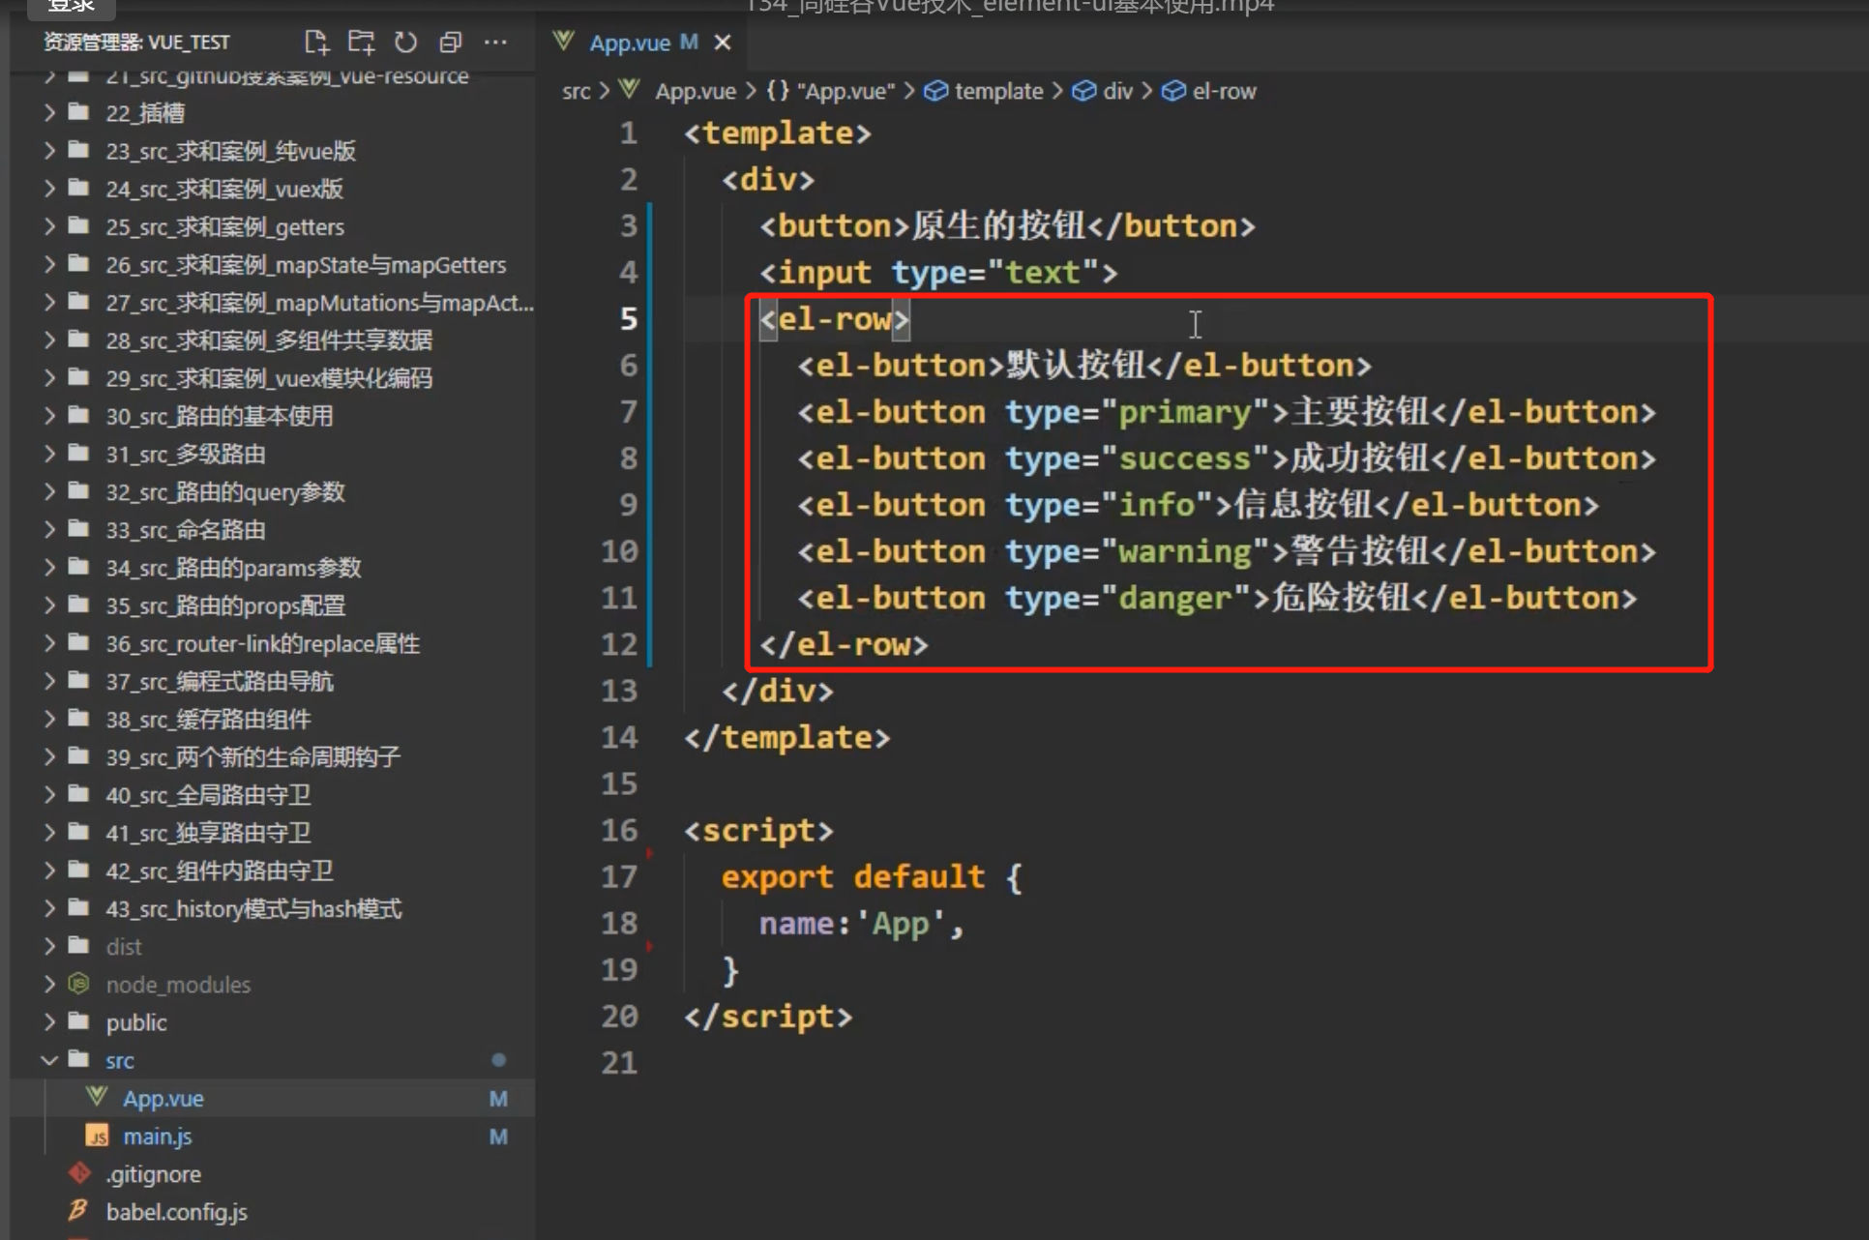Click line number 16 in the gutter

619,830
